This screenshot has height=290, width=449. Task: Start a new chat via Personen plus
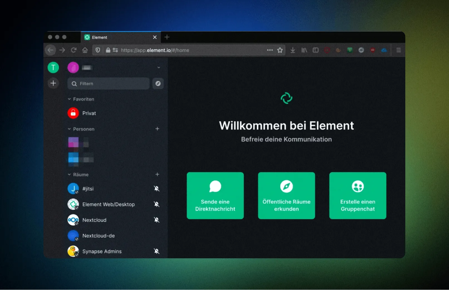point(157,129)
